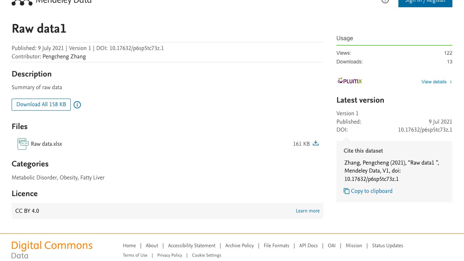Click the Views count '122'
Screen dimensions: 464x261
click(x=448, y=53)
